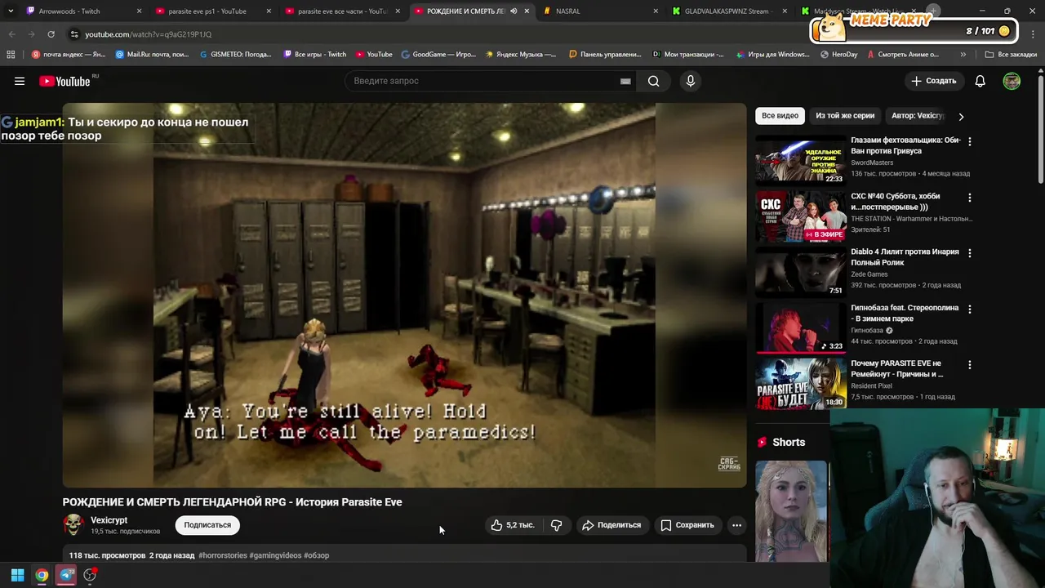Image resolution: width=1045 pixels, height=588 pixels.
Task: Open the #gamingvideos hashtag
Action: coord(275,555)
